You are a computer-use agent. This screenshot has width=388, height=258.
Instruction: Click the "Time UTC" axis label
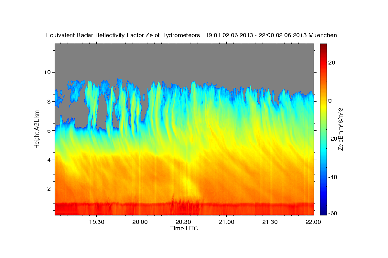tap(184, 228)
